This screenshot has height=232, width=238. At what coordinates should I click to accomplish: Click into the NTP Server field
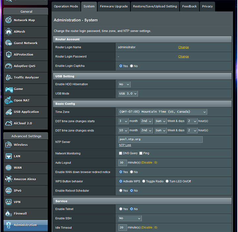click(160, 139)
